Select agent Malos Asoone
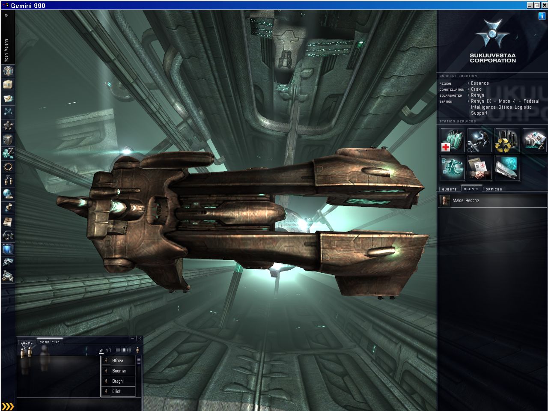Image resolution: width=548 pixels, height=411 pixels. (x=492, y=200)
